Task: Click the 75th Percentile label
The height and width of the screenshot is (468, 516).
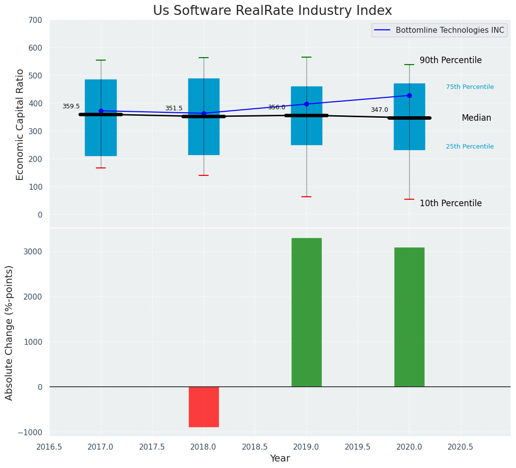Action: coord(470,87)
